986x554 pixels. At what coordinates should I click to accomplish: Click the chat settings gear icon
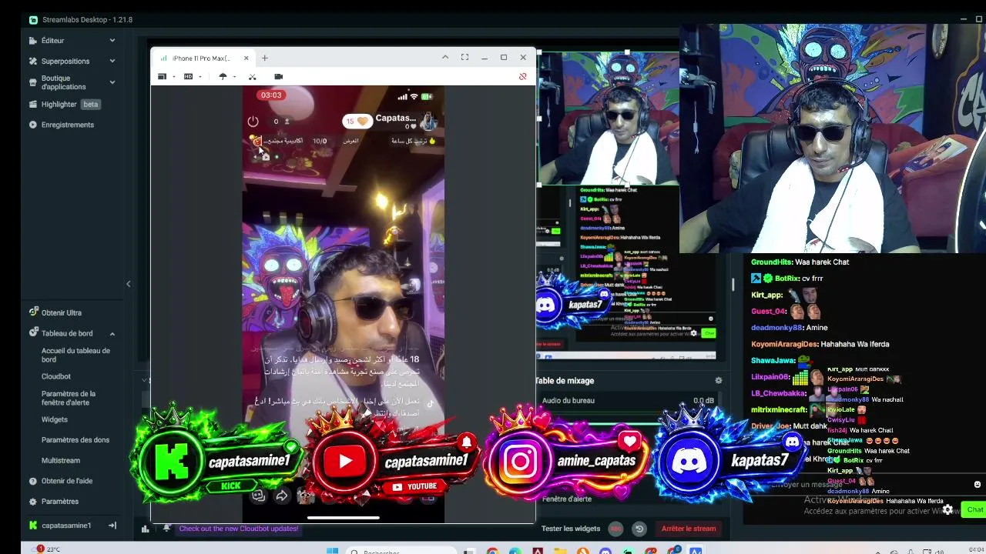tap(948, 509)
